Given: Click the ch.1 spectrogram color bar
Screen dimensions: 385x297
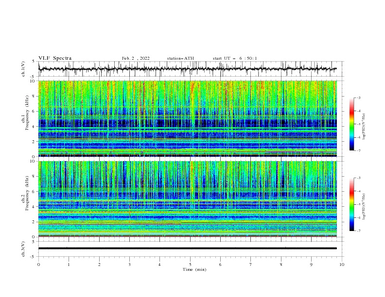Looking at the screenshot, I should pos(351,124).
